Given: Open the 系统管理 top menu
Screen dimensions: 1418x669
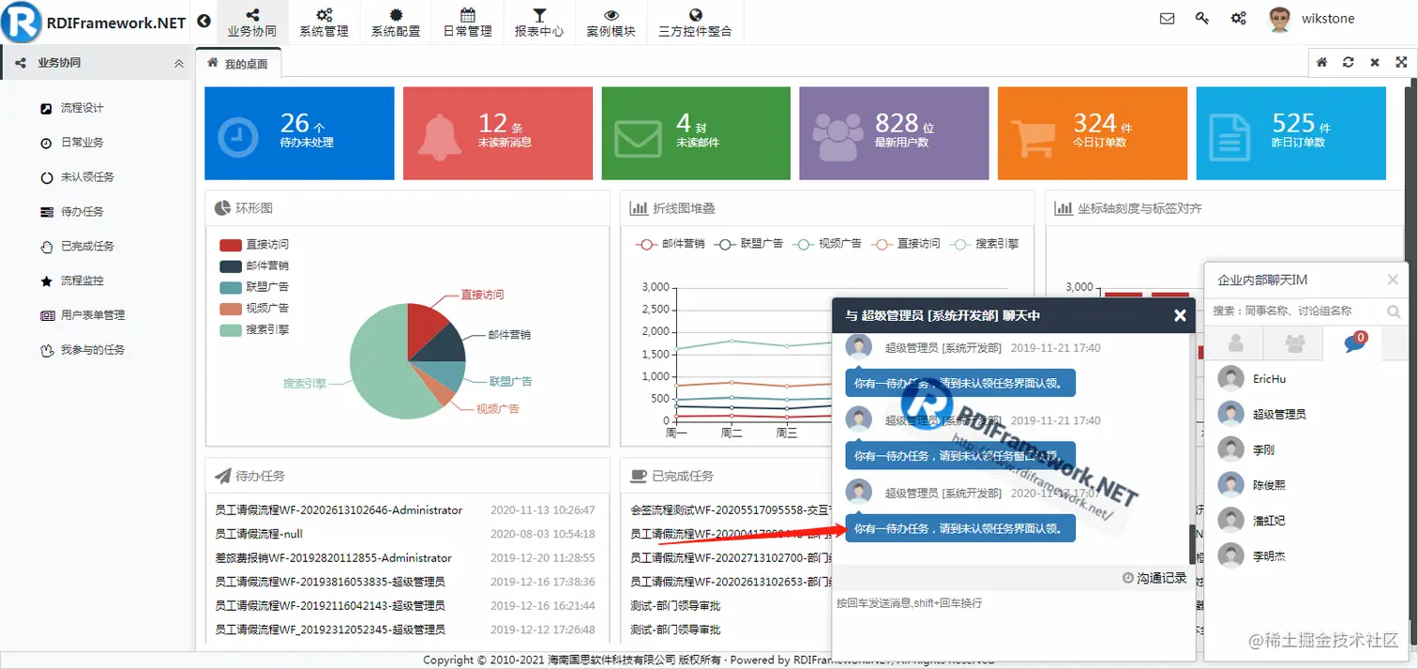Looking at the screenshot, I should pyautogui.click(x=324, y=23).
